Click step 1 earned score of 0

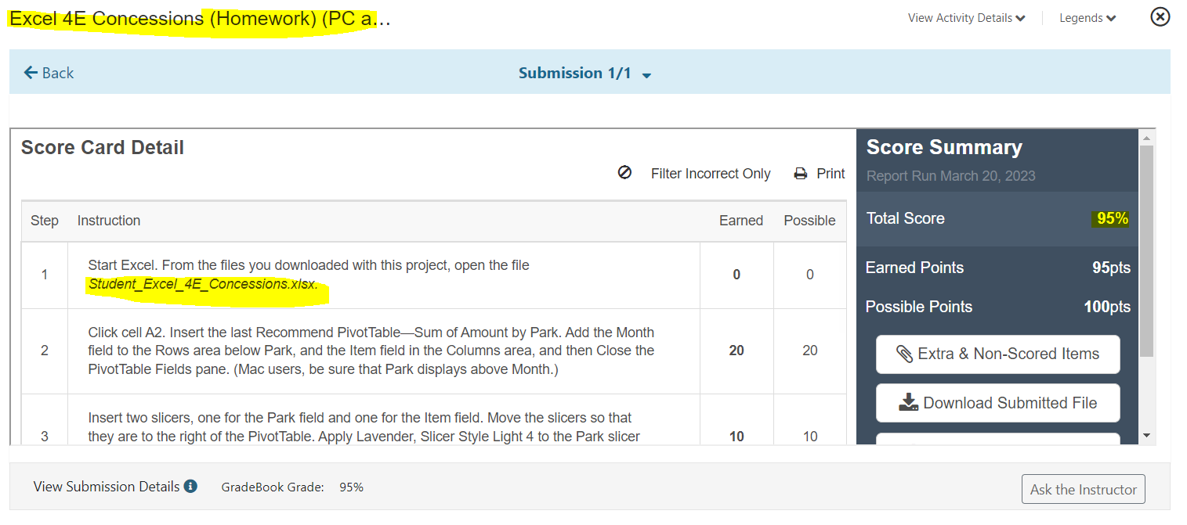click(736, 275)
